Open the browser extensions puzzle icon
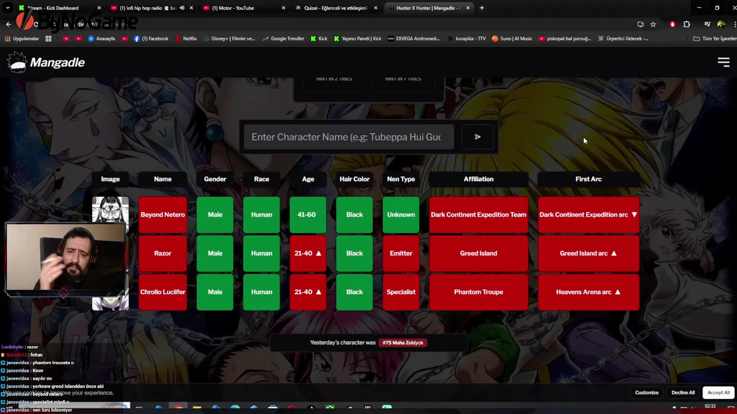Image resolution: width=737 pixels, height=414 pixels. (686, 24)
